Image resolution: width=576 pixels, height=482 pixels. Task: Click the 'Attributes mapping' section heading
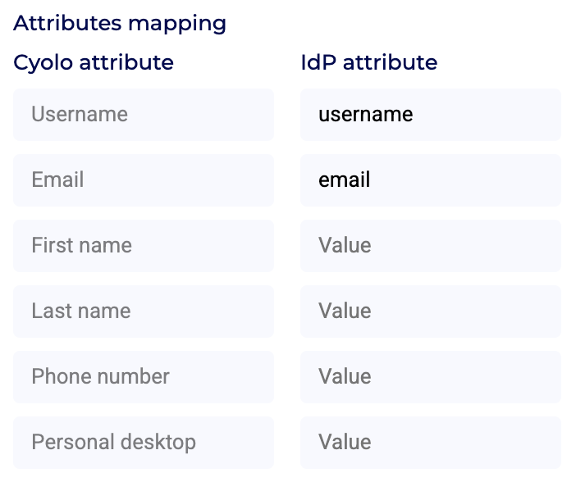coord(120,23)
